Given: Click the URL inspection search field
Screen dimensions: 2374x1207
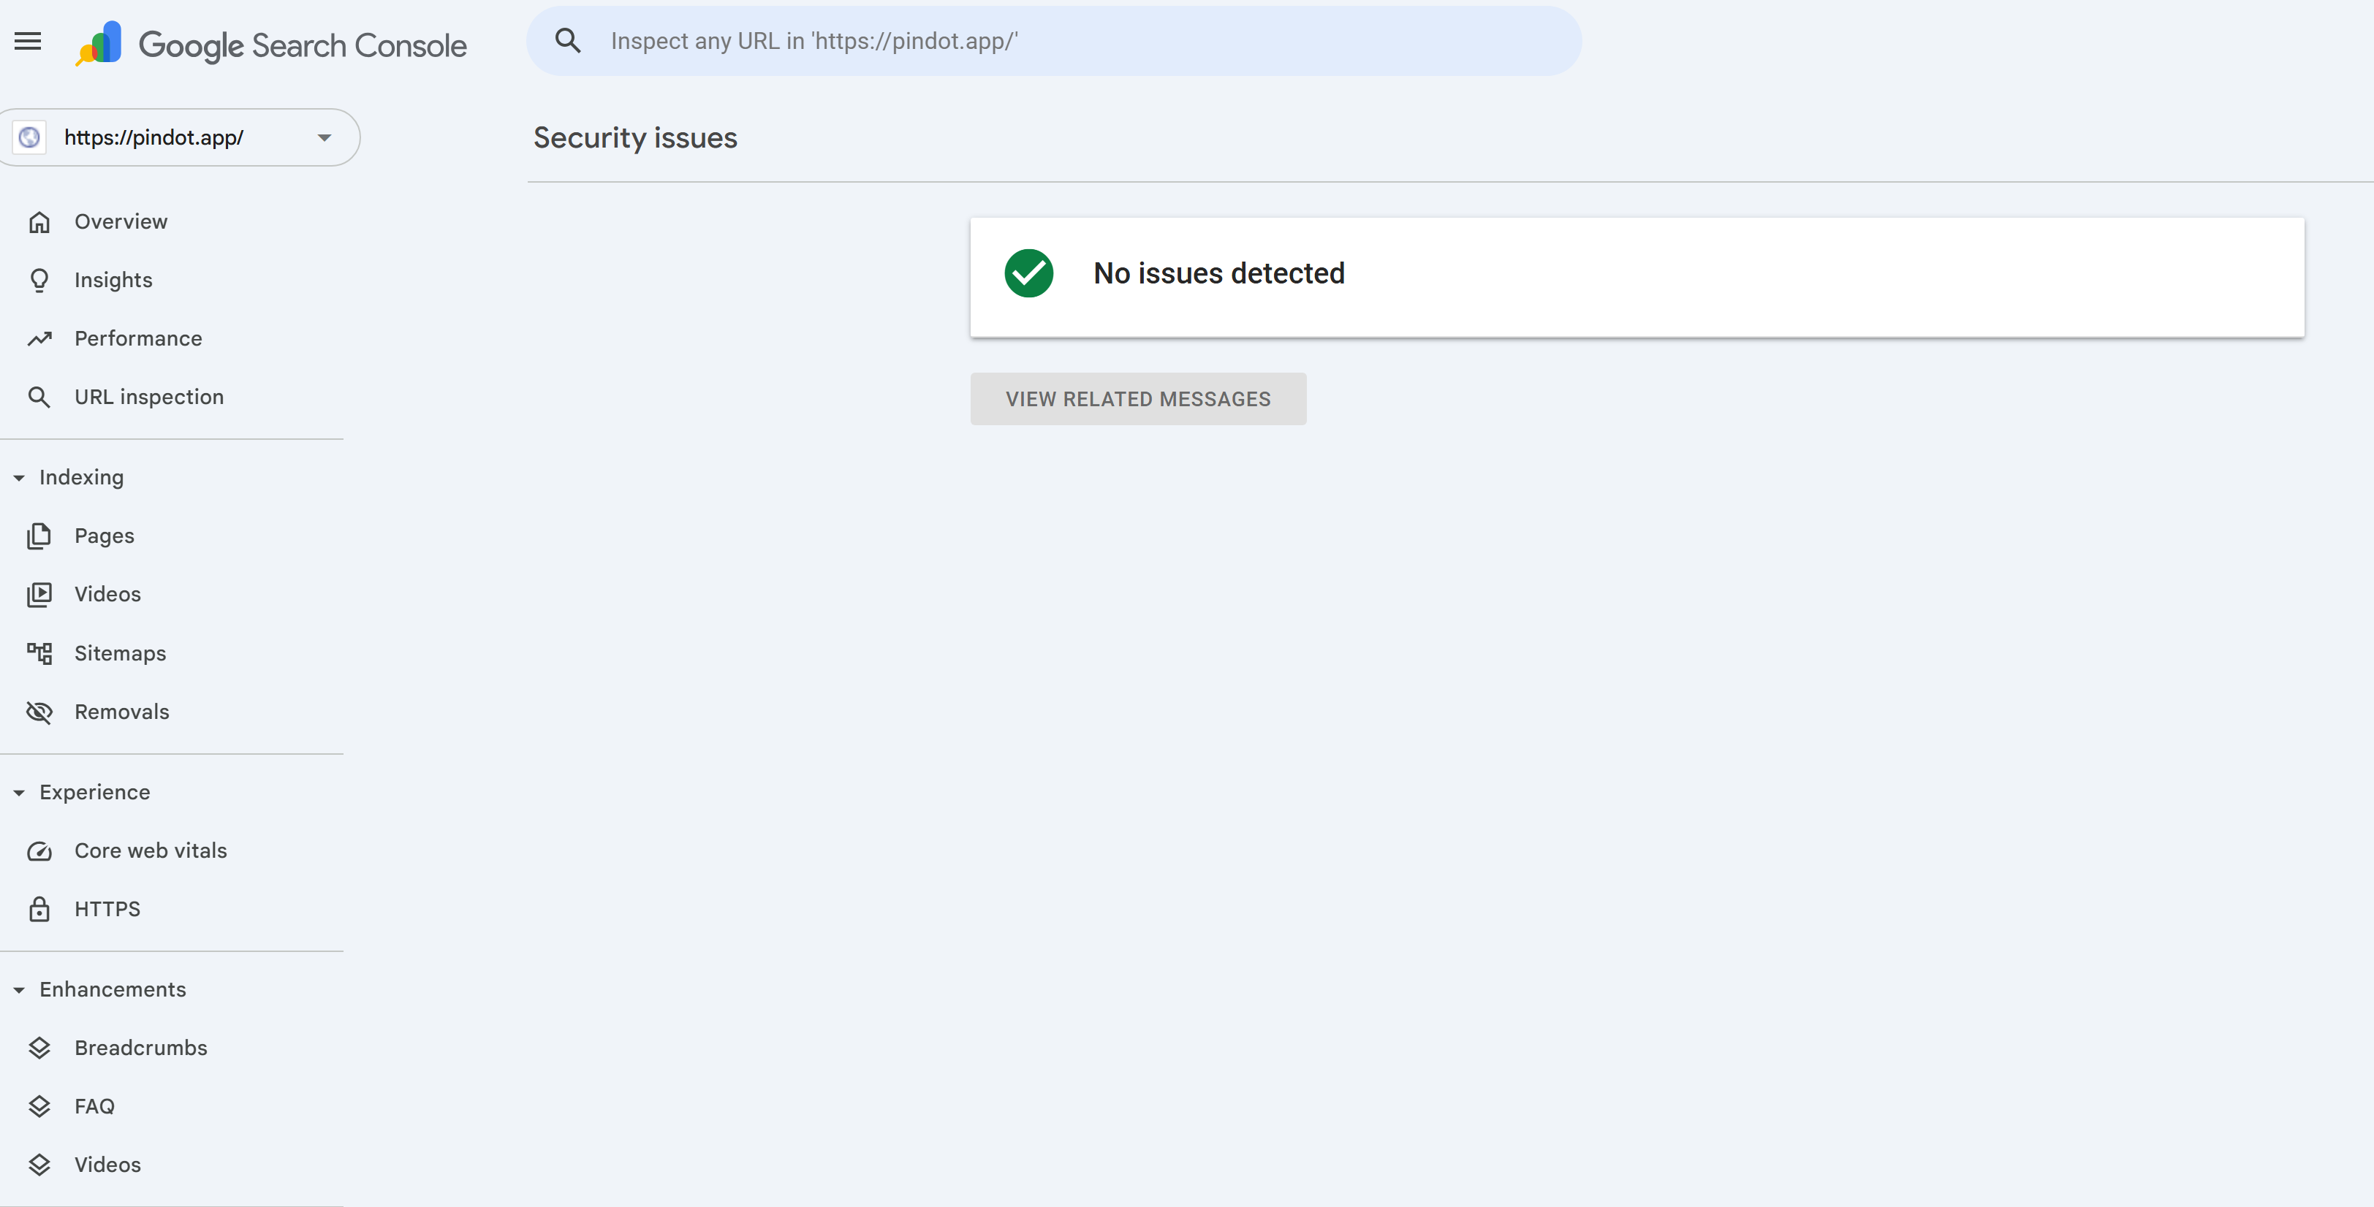Looking at the screenshot, I should (1050, 39).
